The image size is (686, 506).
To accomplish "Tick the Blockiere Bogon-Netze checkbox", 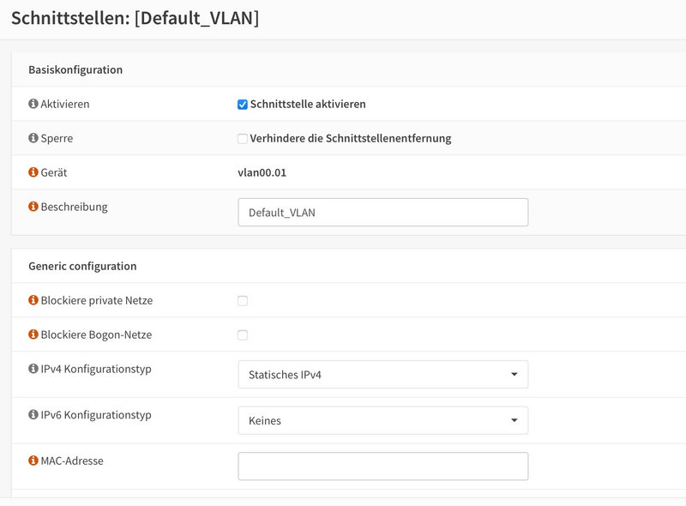I will (x=243, y=334).
